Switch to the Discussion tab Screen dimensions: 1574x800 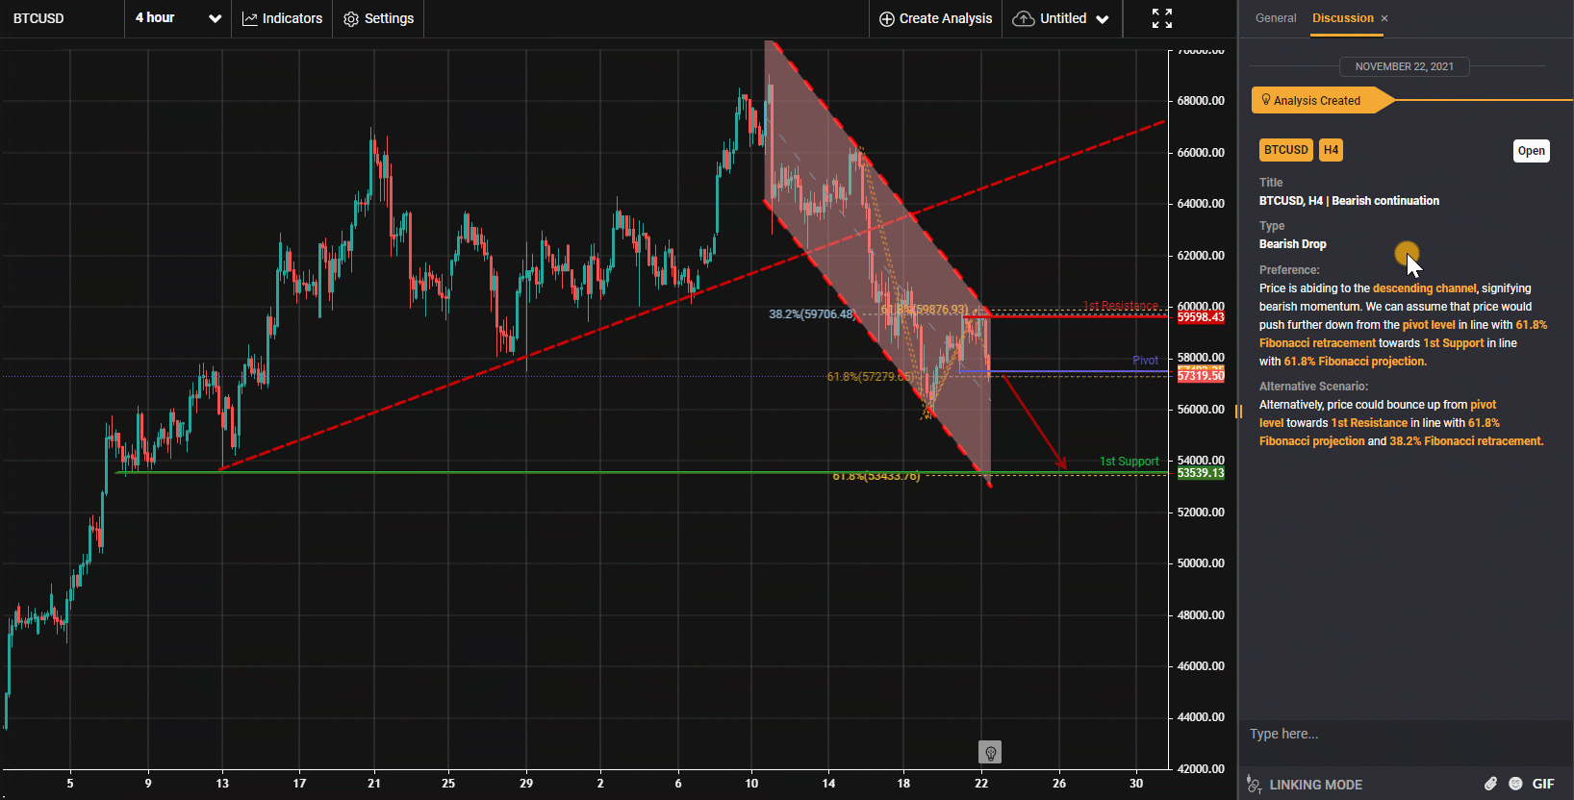pyautogui.click(x=1343, y=18)
